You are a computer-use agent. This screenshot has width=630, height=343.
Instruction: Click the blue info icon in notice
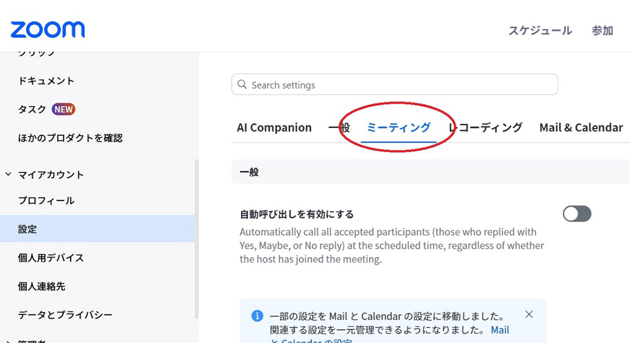click(258, 316)
